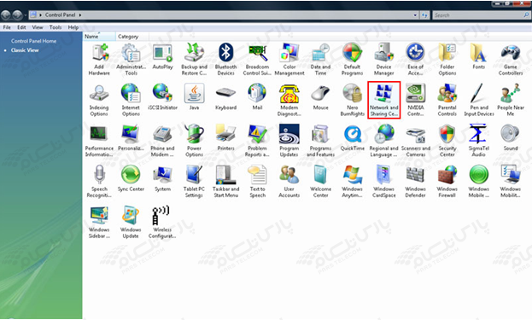Open Mouse settings

tap(320, 97)
